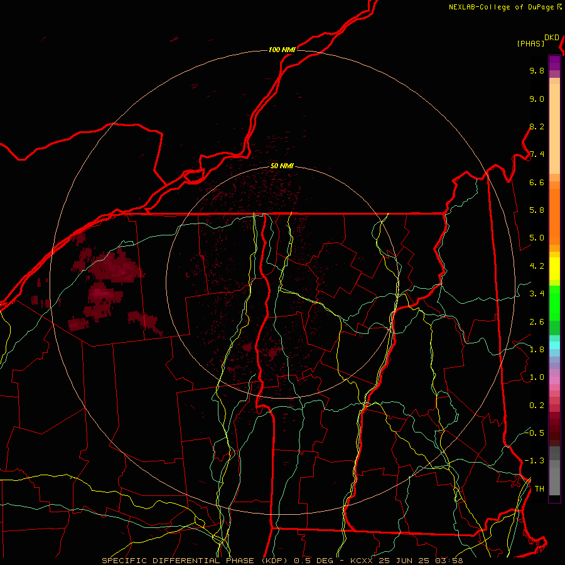Click the cyan segment of the color bar
This screenshot has width=565, height=565.
click(x=554, y=345)
